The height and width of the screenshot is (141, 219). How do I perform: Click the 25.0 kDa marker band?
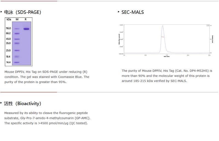pyautogui.click(x=17, y=50)
